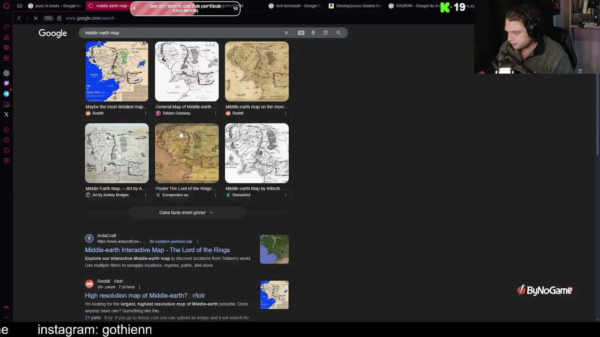
Task: Search by image with Google Lens icon
Action: [325, 33]
